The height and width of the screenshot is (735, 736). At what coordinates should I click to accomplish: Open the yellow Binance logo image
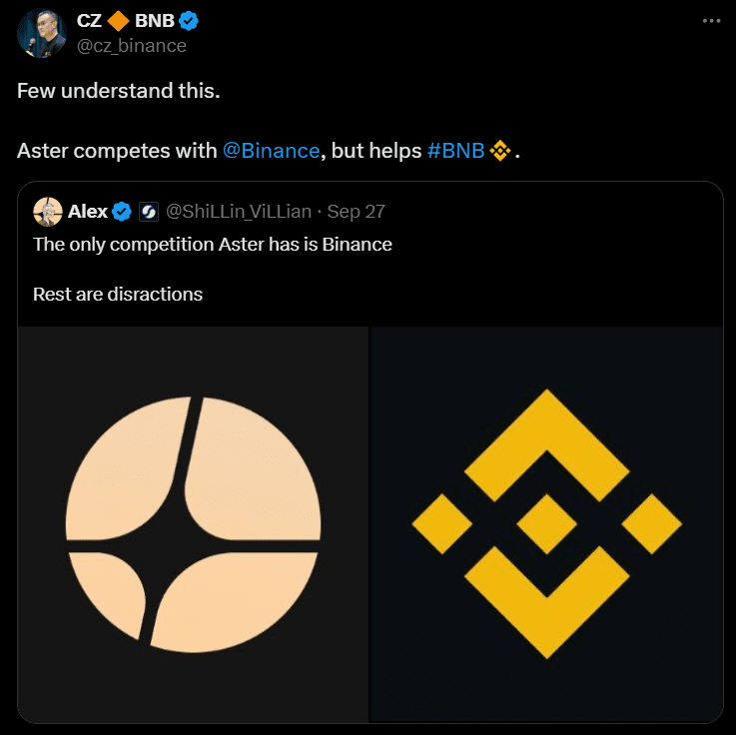(x=546, y=524)
